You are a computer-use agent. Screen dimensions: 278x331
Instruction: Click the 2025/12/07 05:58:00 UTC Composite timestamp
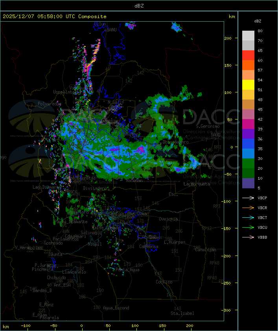55,17
